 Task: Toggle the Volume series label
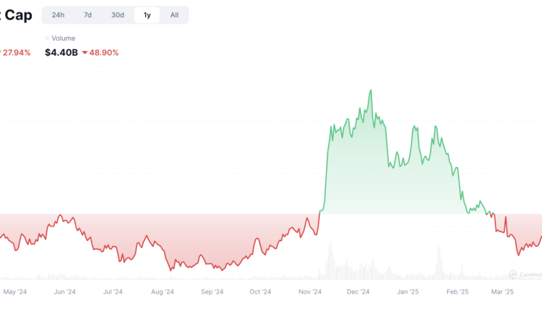tap(64, 38)
